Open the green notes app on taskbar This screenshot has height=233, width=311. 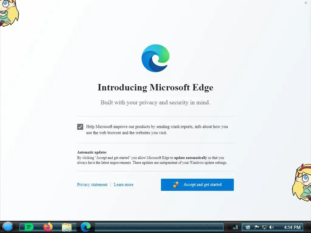(x=29, y=227)
